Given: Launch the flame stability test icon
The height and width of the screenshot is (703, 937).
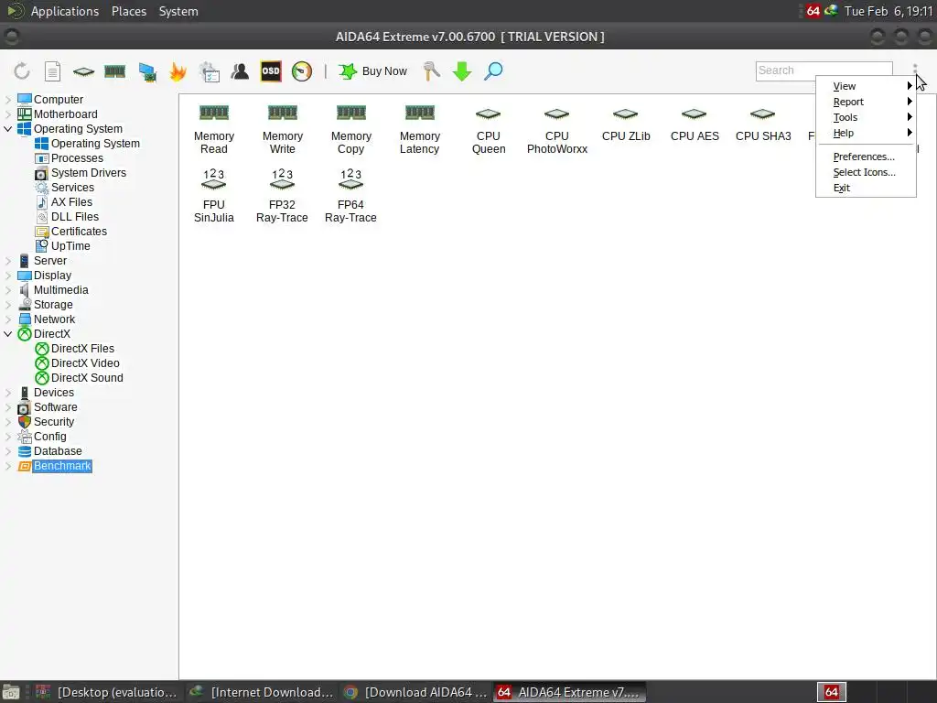Looking at the screenshot, I should pos(178,71).
